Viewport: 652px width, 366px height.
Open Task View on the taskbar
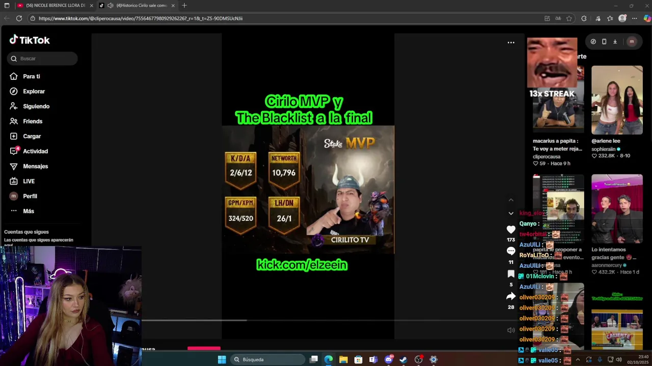314,359
